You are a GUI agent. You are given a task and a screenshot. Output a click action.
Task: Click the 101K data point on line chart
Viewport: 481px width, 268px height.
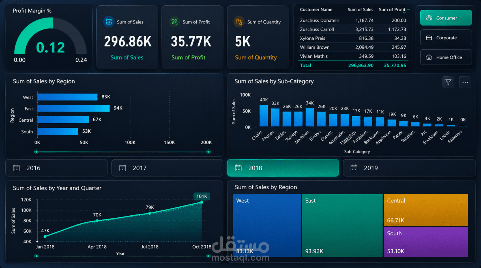click(202, 202)
